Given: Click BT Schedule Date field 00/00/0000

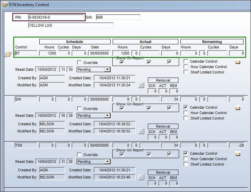Looking at the screenshot, I should point(99,53).
